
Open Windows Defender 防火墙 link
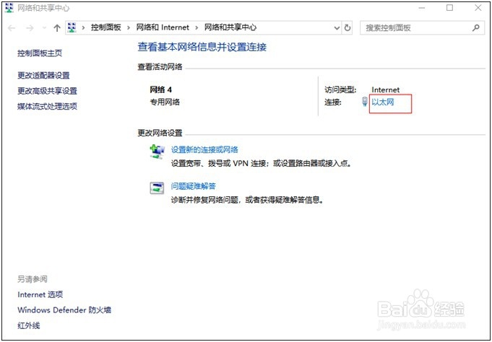click(64, 310)
